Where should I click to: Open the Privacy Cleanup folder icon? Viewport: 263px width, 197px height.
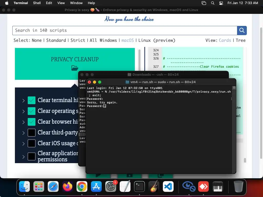pyautogui.click(x=75, y=68)
